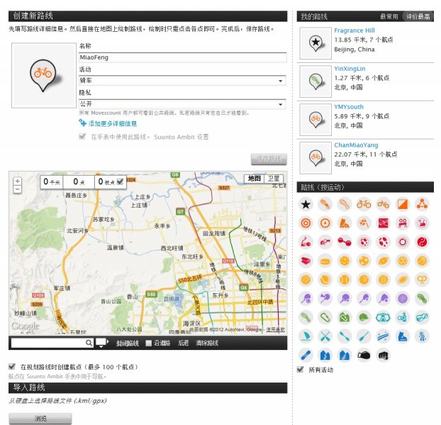Image resolution: width=441 pixels, height=425 pixels.
Task: Click the 浏览 browse file button
Action: click(x=40, y=419)
